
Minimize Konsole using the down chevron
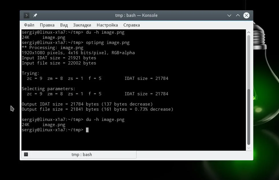[229, 15]
